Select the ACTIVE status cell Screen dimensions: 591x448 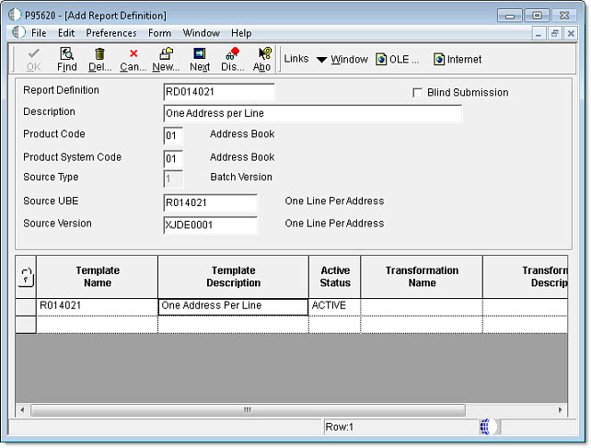[x=335, y=305]
